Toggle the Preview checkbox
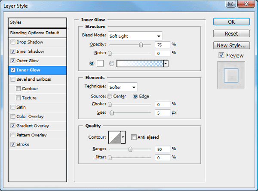 point(221,55)
